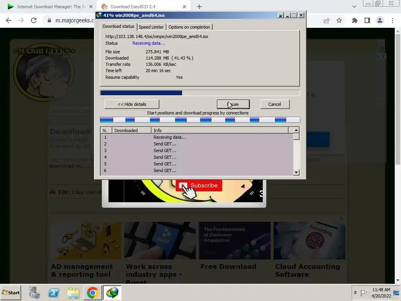Switch to Download EasyBCD 2.4 browser tab
Screen dimensions: 401x301
tap(143, 7)
